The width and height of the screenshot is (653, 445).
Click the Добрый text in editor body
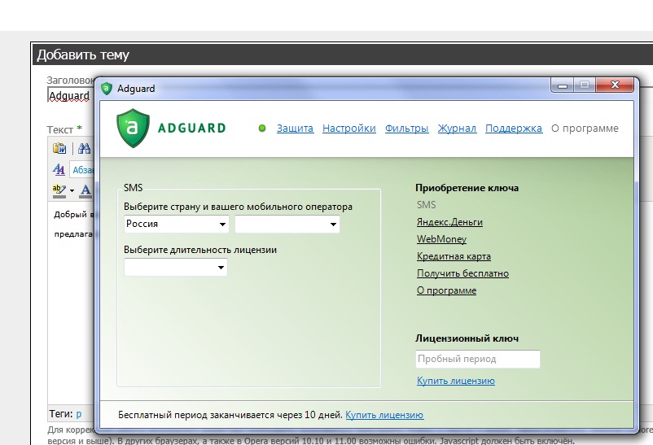click(70, 215)
